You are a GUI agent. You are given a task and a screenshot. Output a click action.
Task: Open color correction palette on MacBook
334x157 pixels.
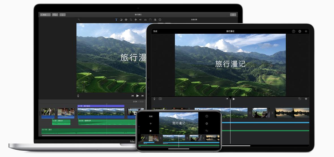(x=126, y=20)
